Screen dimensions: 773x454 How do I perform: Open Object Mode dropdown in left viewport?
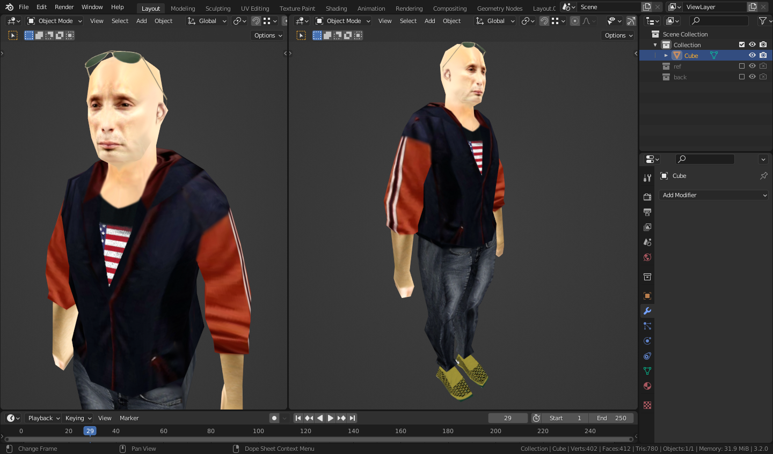(55, 21)
